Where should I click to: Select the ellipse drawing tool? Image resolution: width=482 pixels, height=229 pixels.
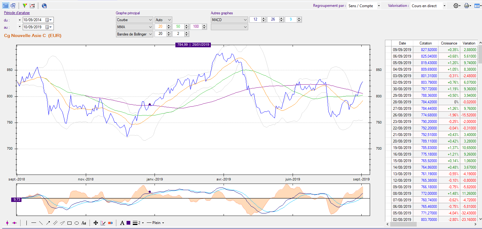click(x=76, y=223)
